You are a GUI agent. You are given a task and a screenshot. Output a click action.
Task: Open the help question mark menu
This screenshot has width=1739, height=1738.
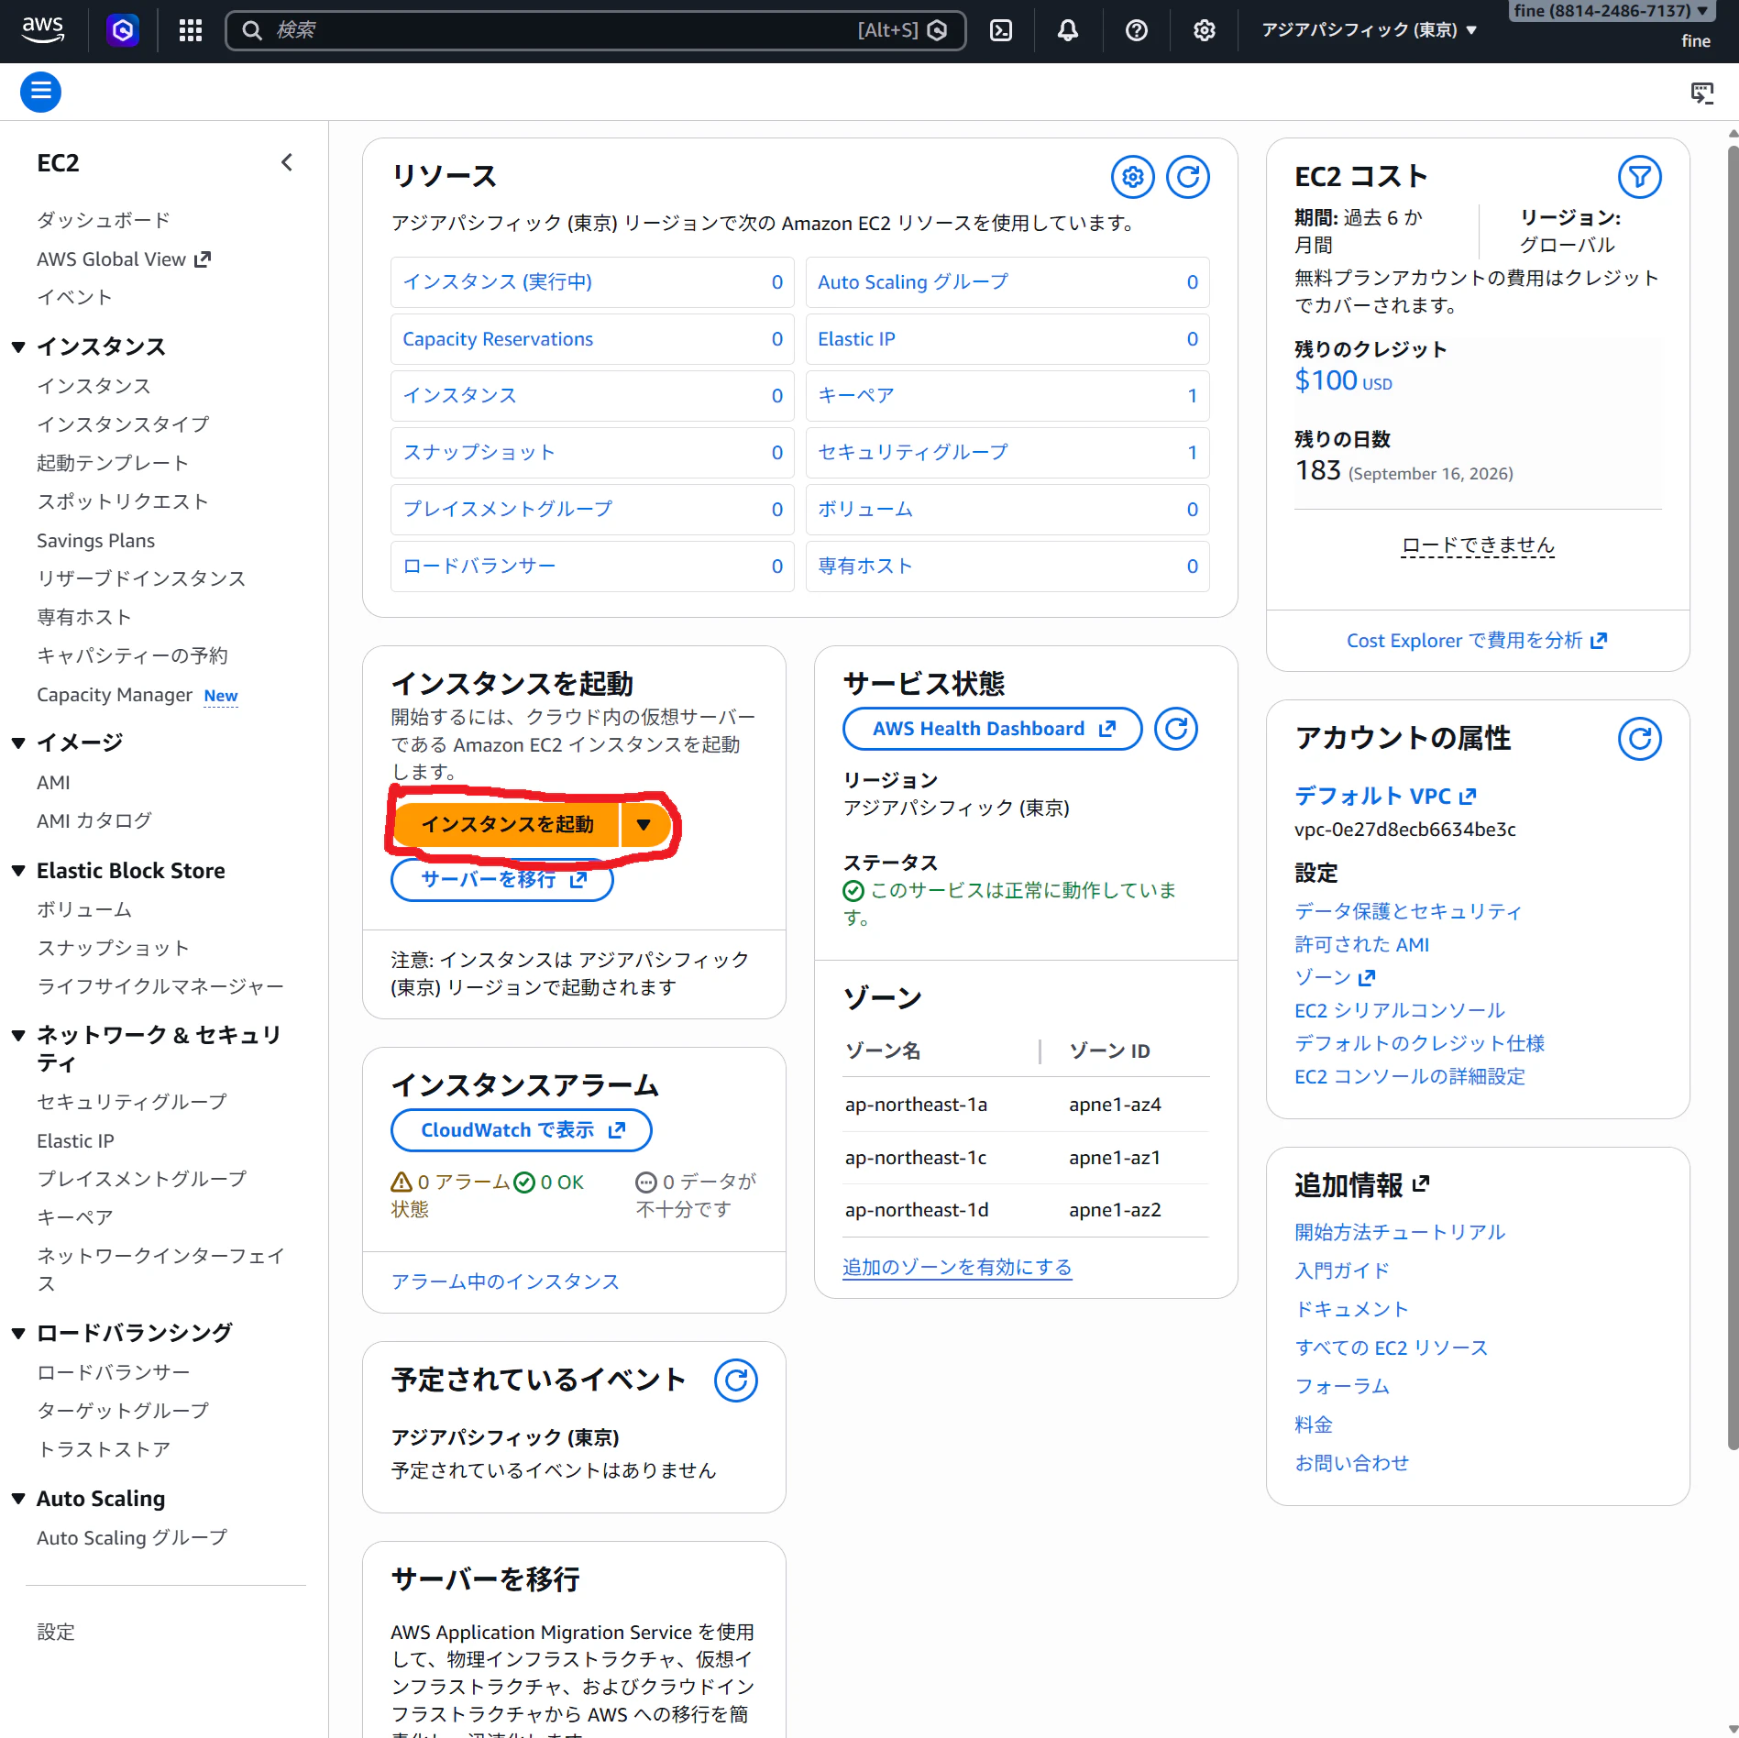tap(1137, 30)
